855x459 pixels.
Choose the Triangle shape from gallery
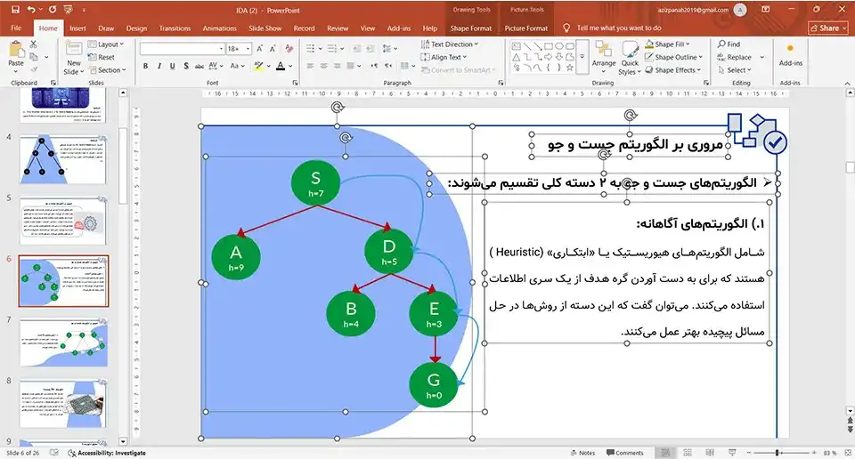(516, 57)
